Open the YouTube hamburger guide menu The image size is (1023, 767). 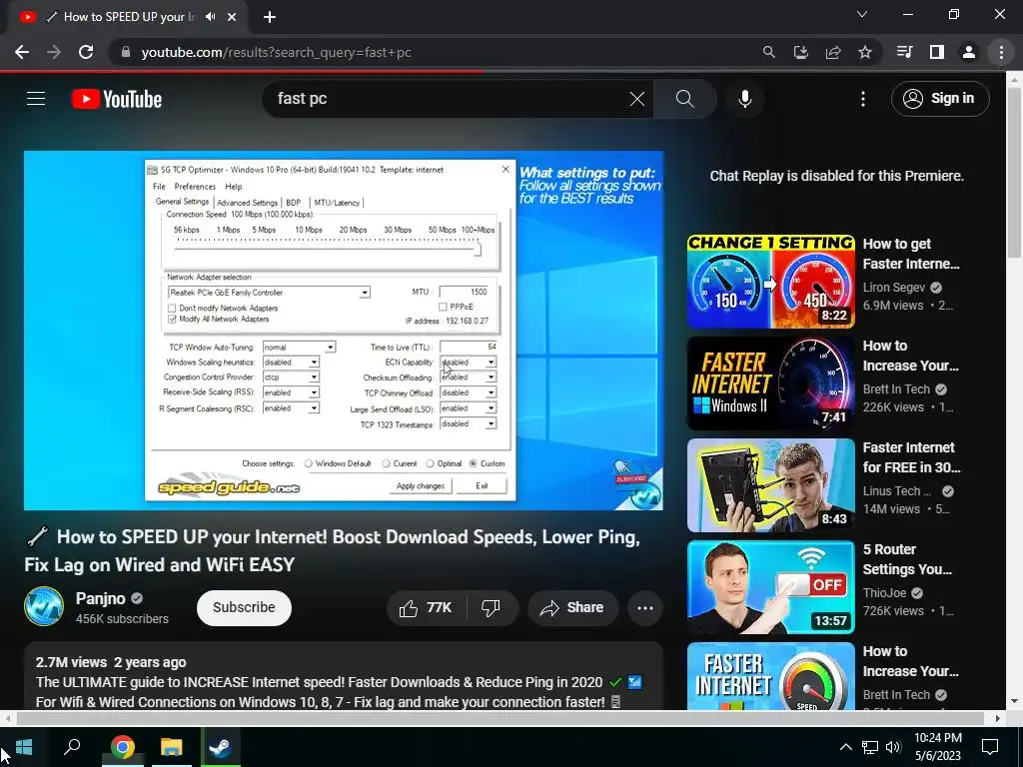(x=36, y=99)
